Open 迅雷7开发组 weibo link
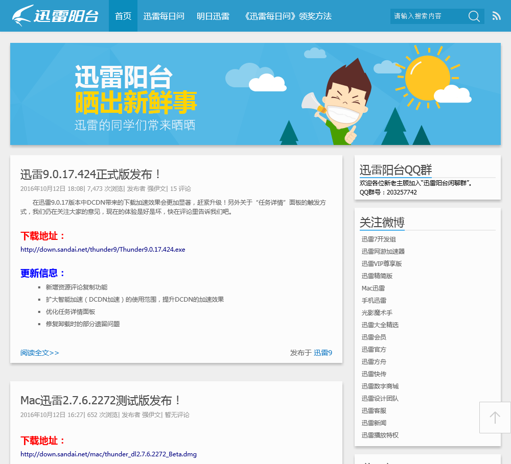Viewport: 511px width, 464px height. point(378,239)
